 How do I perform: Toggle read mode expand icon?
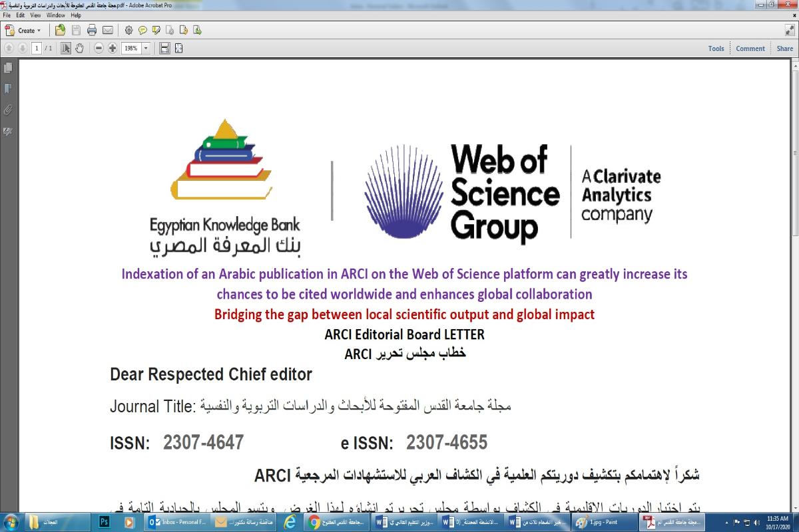(790, 30)
